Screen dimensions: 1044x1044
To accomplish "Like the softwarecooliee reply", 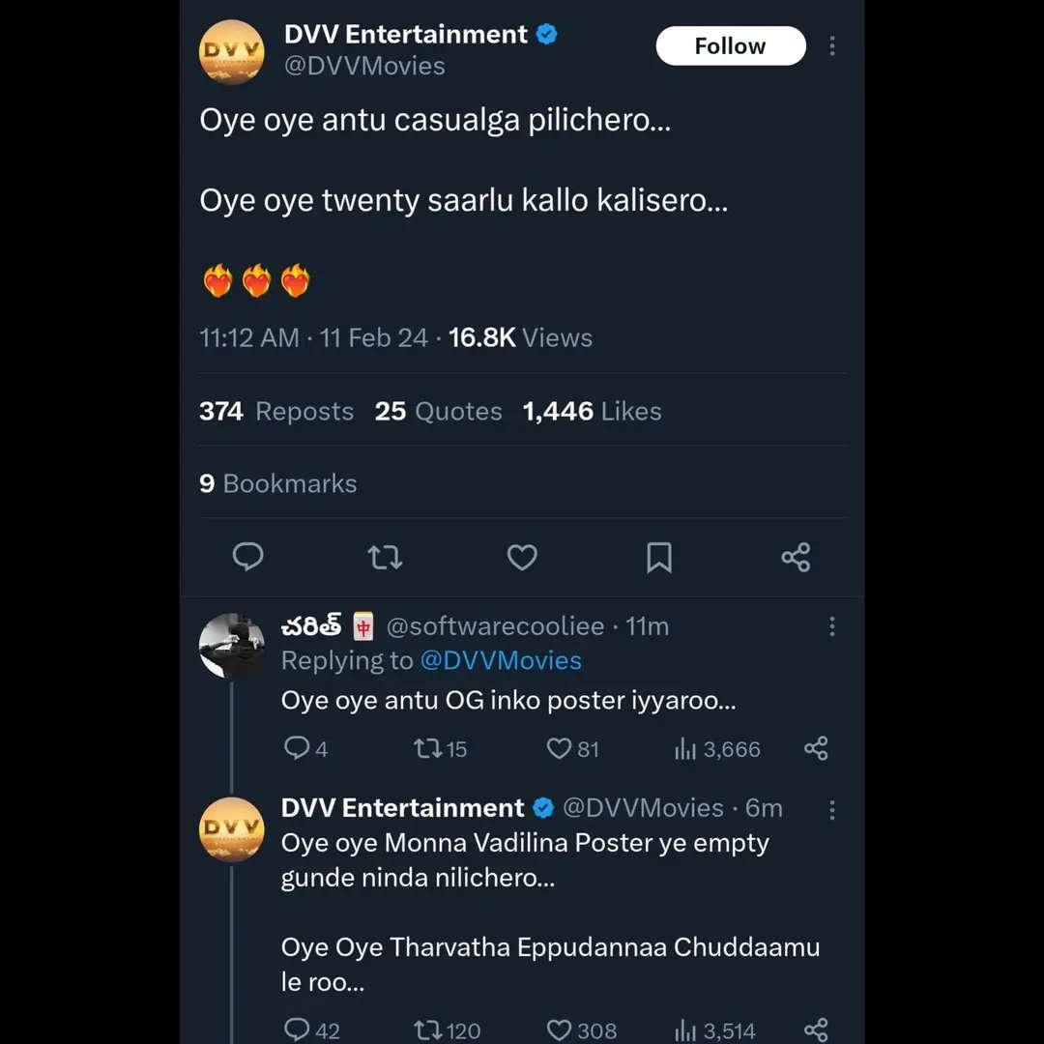I will point(561,749).
